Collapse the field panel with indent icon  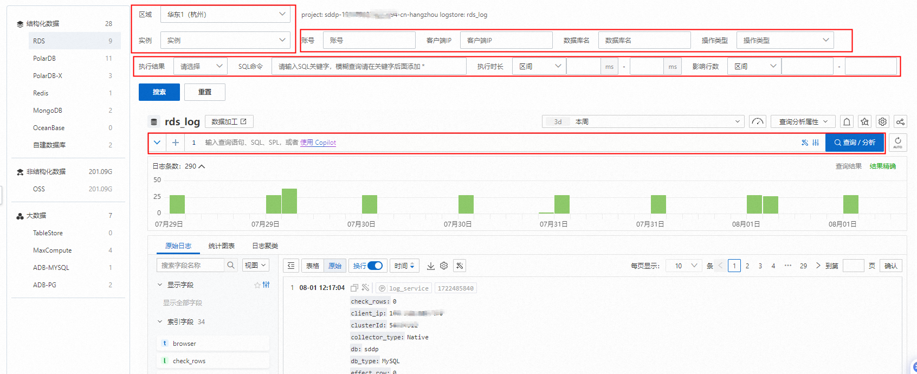pos(291,266)
